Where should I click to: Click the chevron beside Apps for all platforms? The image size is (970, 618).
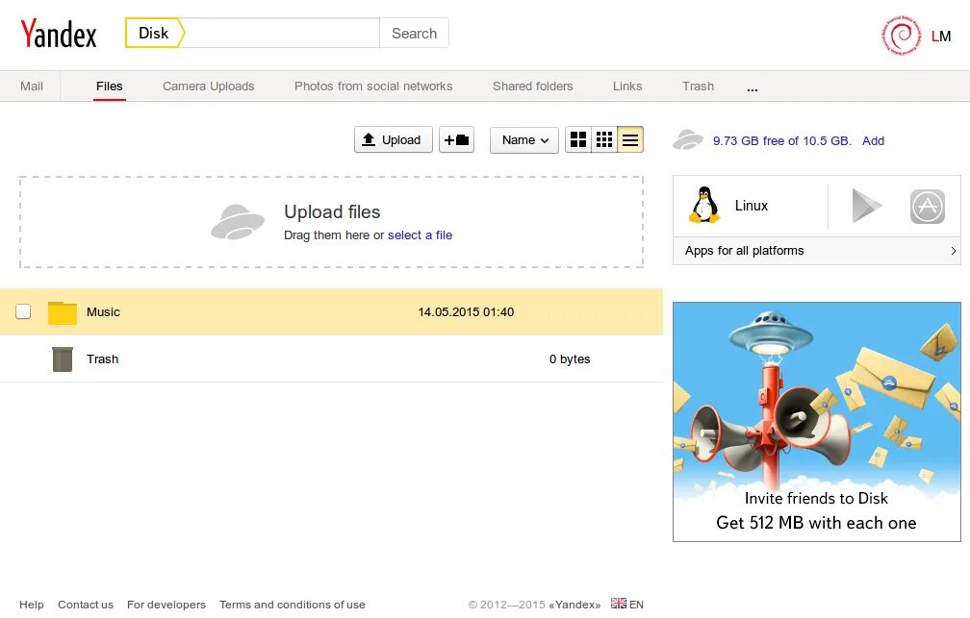coord(954,250)
